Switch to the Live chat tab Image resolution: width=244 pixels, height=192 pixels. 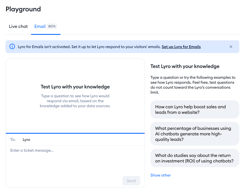[18, 27]
